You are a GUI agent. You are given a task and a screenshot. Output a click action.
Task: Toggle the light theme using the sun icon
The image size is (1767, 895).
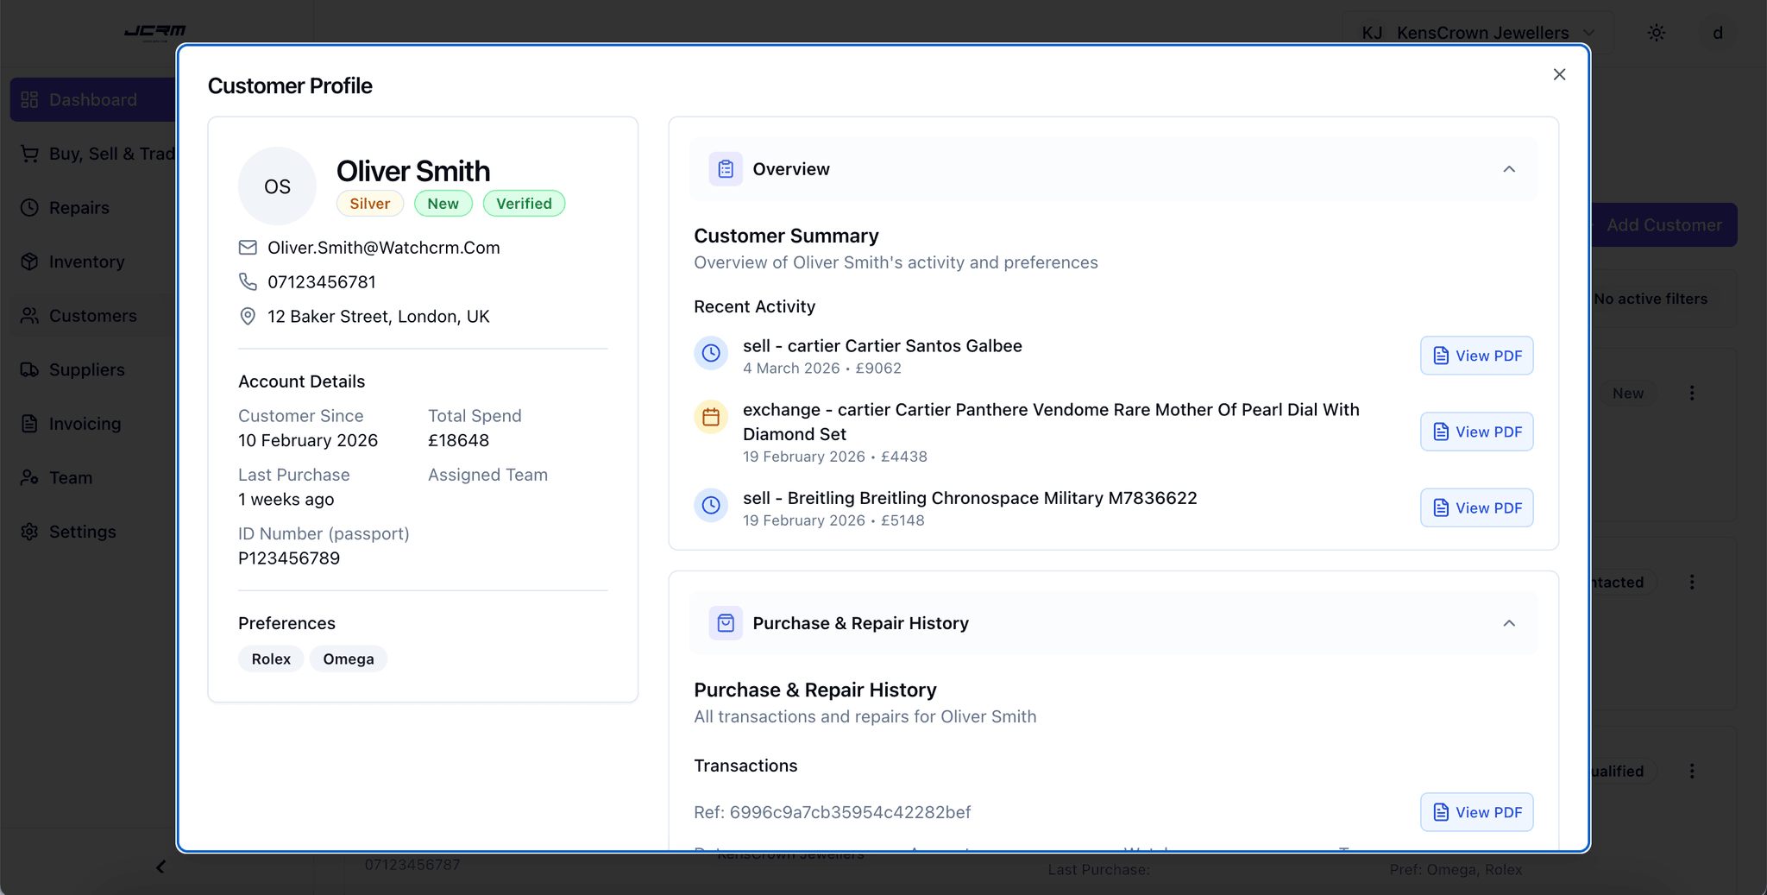1656,32
